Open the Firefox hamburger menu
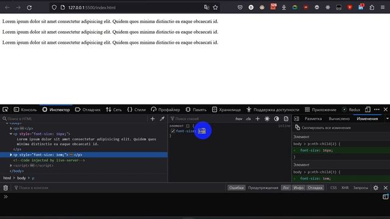Image resolution: width=390 pixels, height=219 pixels. (383, 7)
